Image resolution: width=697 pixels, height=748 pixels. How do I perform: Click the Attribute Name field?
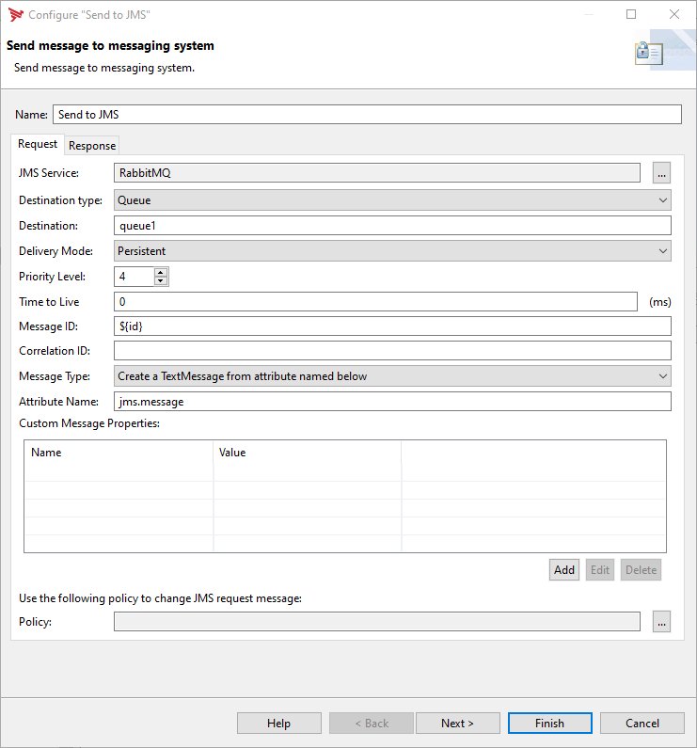click(392, 402)
